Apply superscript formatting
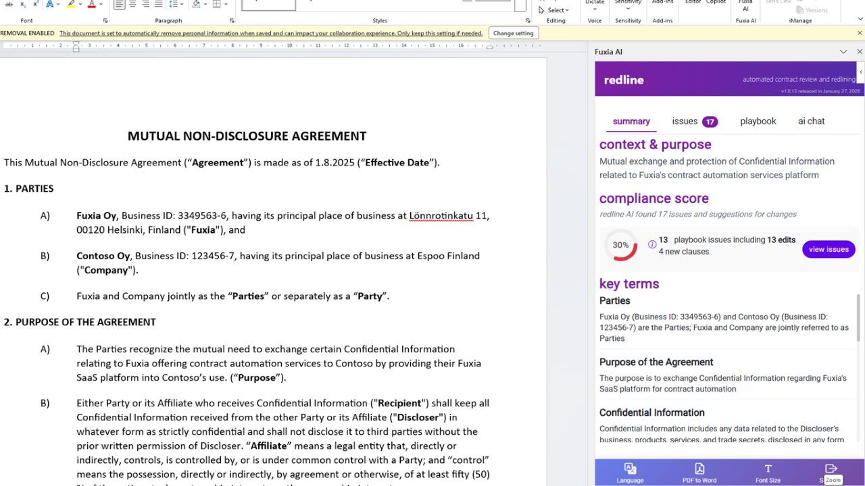The image size is (865, 486). click(36, 4)
